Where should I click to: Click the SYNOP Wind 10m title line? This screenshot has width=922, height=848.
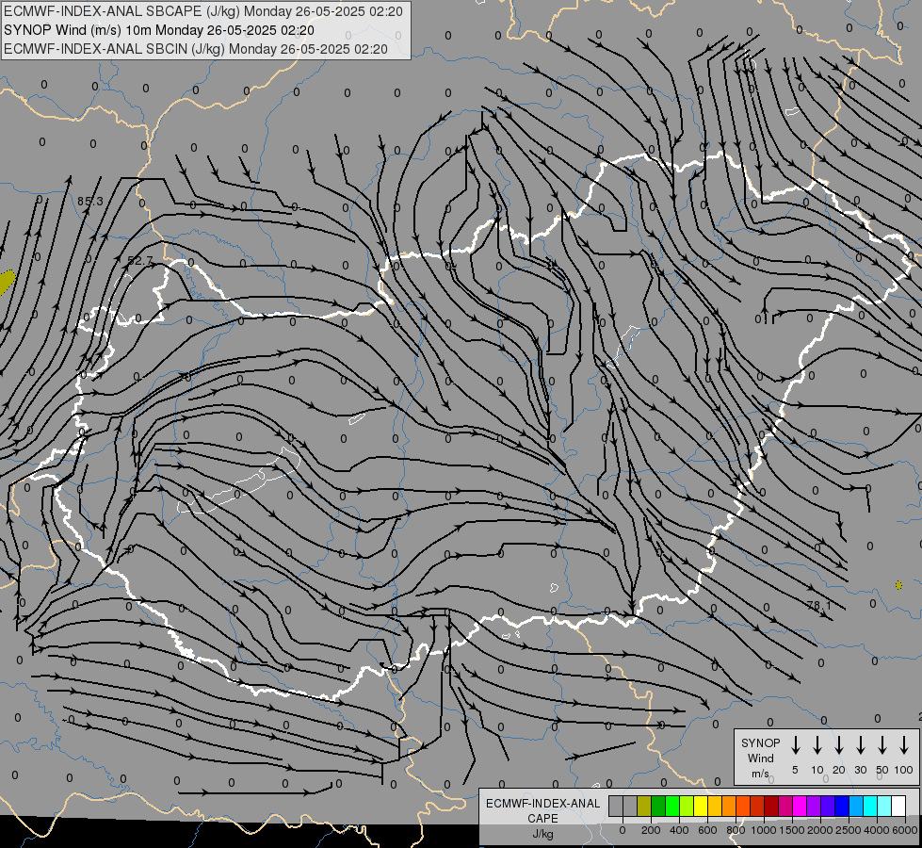click(159, 30)
